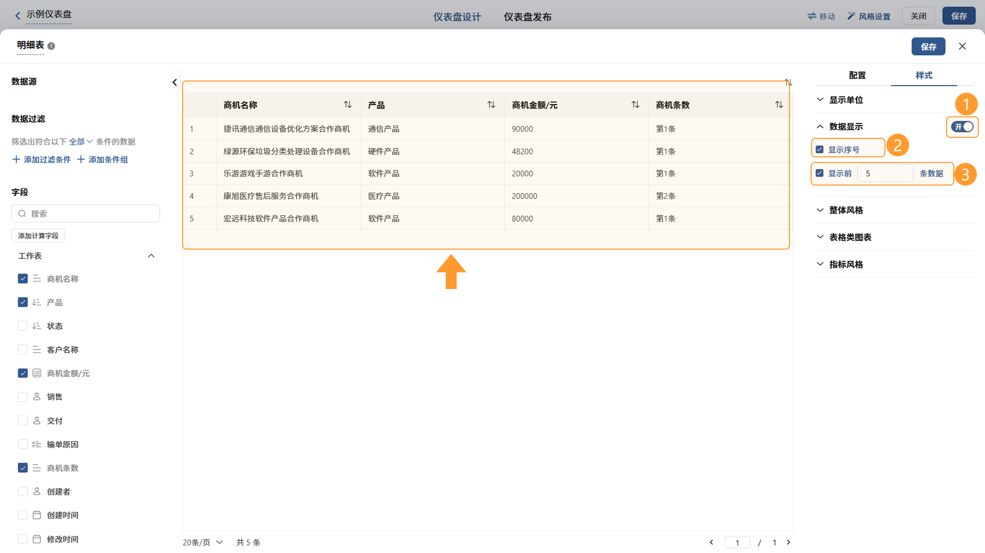
Task: Open the 全部 condition dropdown
Action: tap(81, 141)
